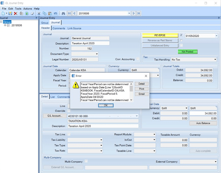Open the Tools menu
The height and width of the screenshot is (173, 221).
[18, 9]
